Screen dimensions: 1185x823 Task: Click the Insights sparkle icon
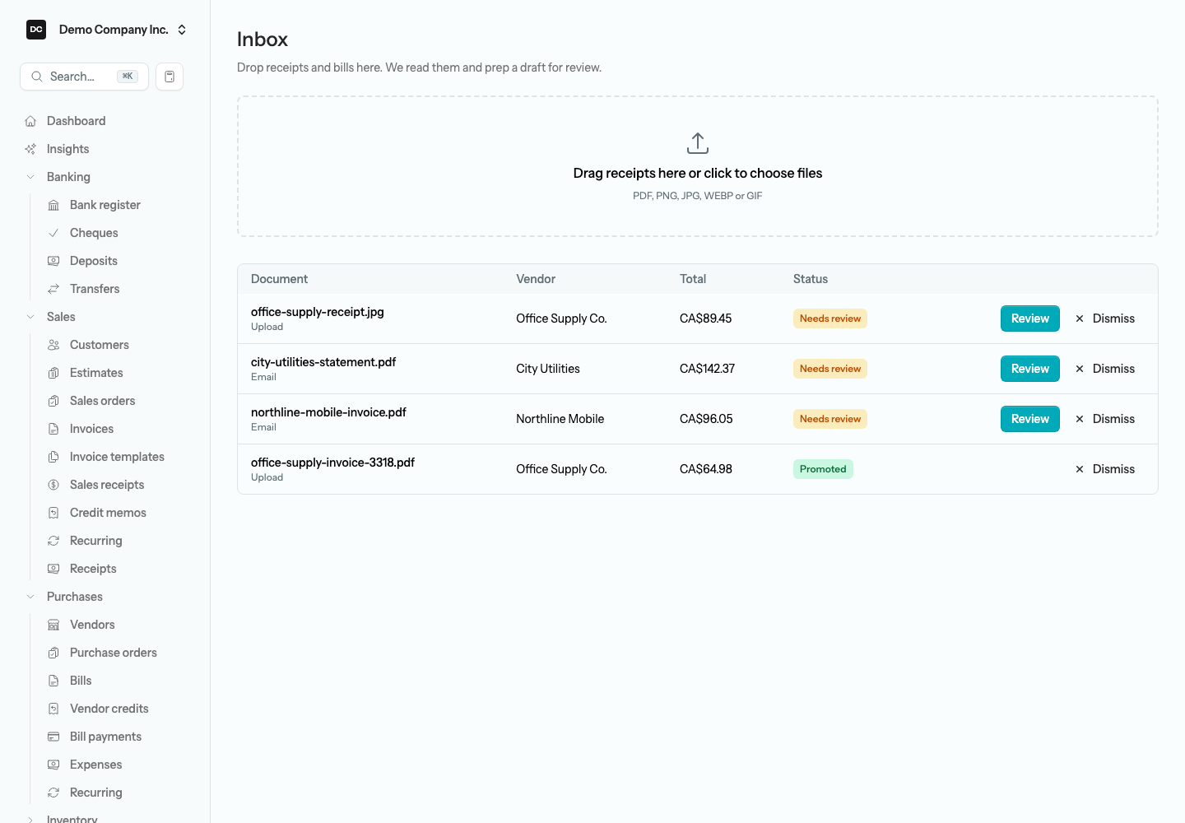[x=30, y=149]
